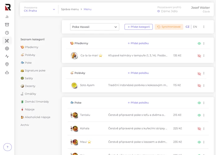The width and height of the screenshot is (216, 155).
Task: Open the clock history sidebar icon
Action: click(x=7, y=33)
